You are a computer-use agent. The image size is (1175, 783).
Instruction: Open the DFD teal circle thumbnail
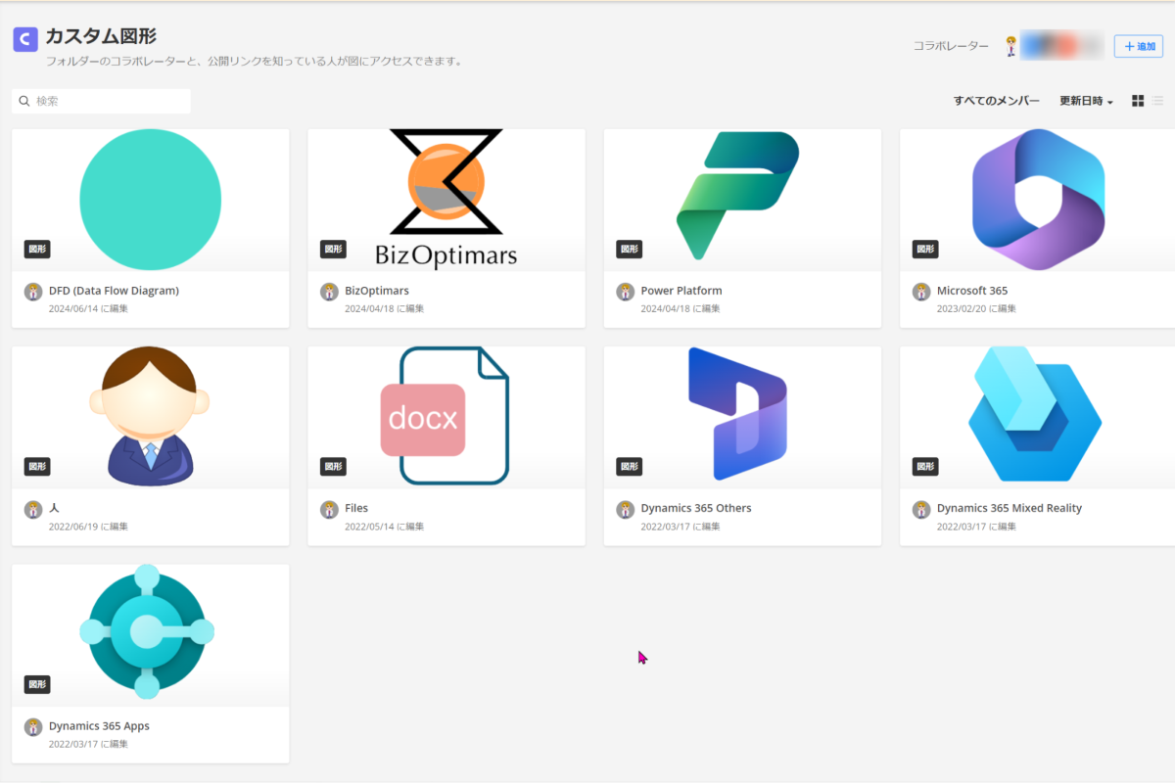[150, 200]
